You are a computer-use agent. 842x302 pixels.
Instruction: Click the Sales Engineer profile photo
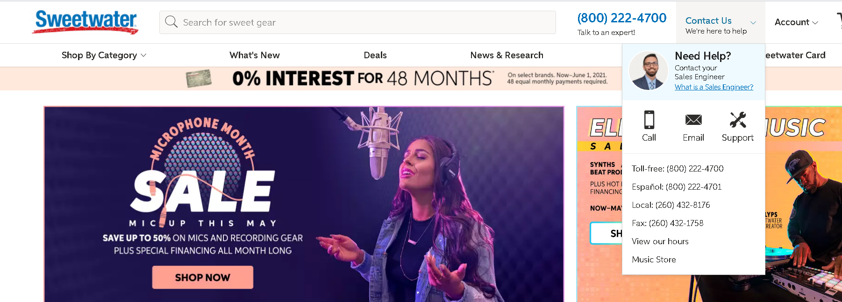click(x=648, y=71)
